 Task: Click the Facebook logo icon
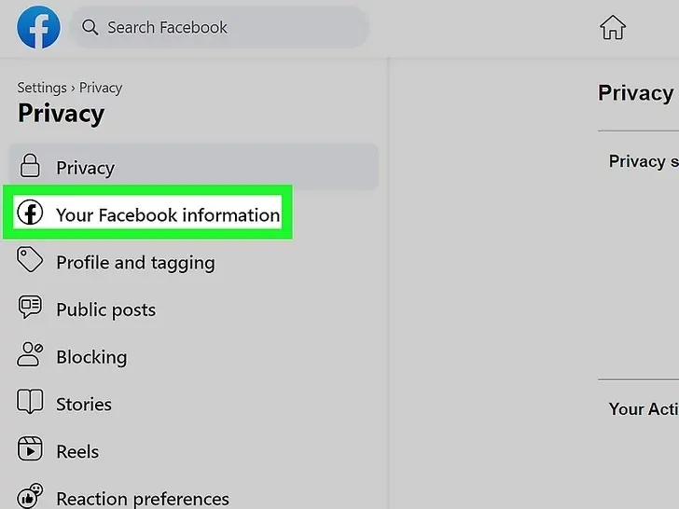38,27
